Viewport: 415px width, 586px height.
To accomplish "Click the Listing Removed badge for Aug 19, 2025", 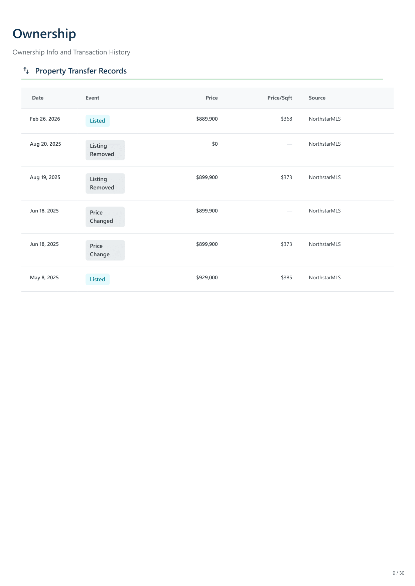I will 105,183.
